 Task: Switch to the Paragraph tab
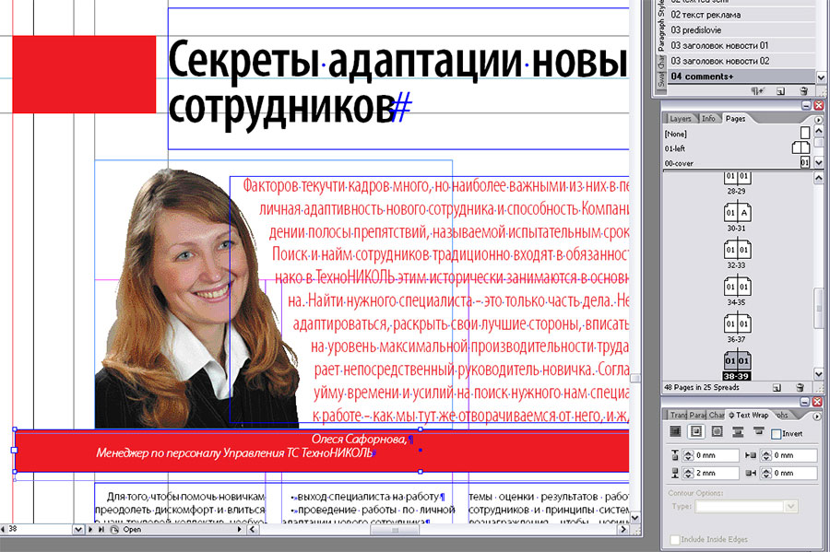tap(698, 415)
